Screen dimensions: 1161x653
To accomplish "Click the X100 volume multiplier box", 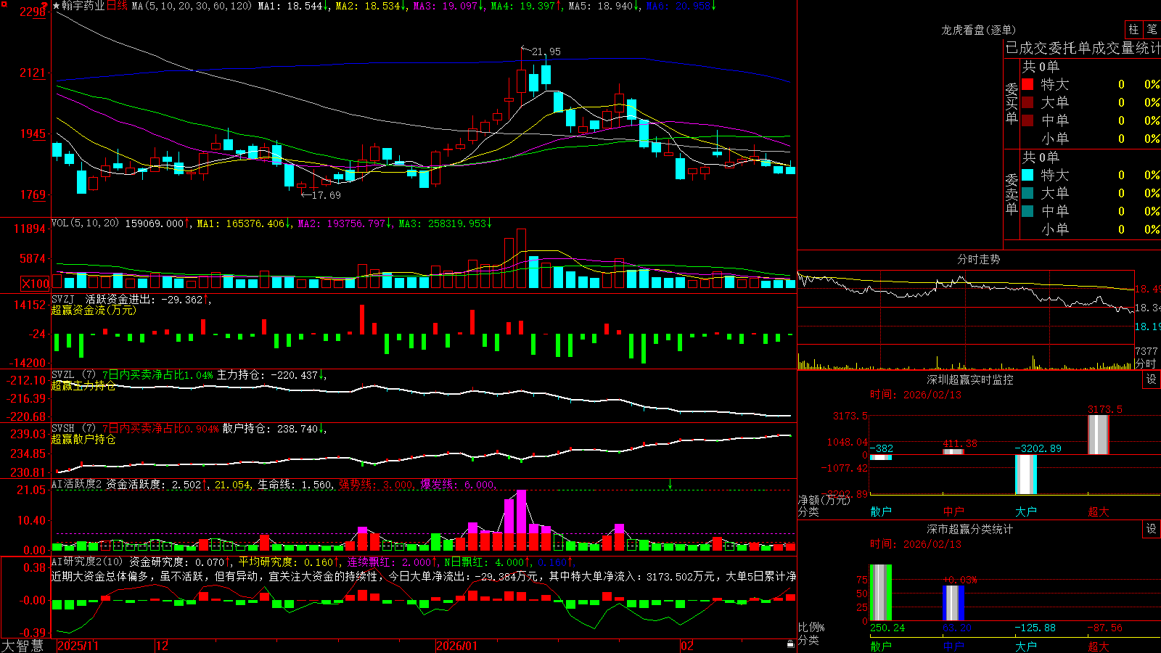I will pos(36,284).
